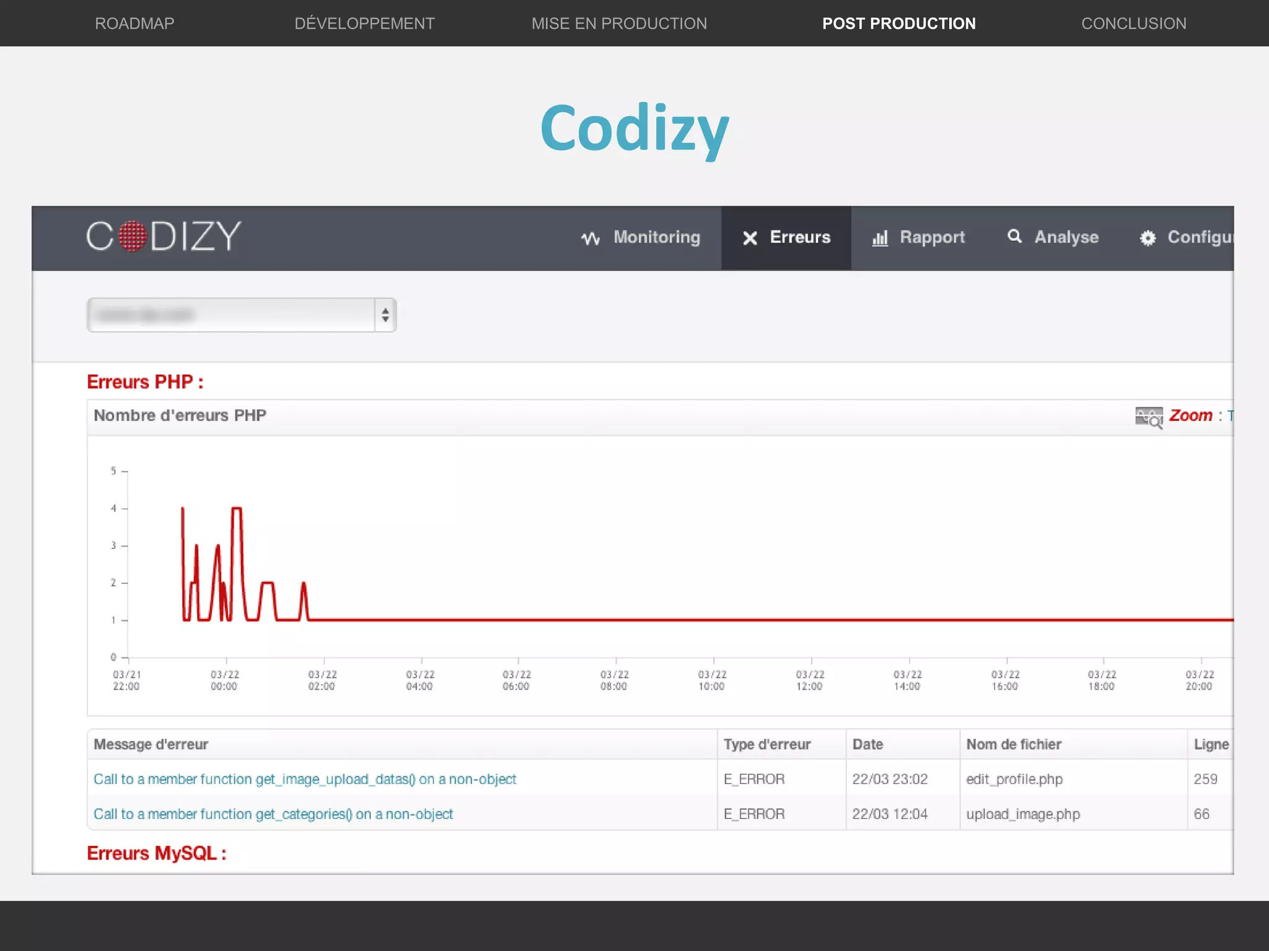Select the Post Production section
Image resolution: width=1269 pixels, height=951 pixels.
click(x=898, y=24)
